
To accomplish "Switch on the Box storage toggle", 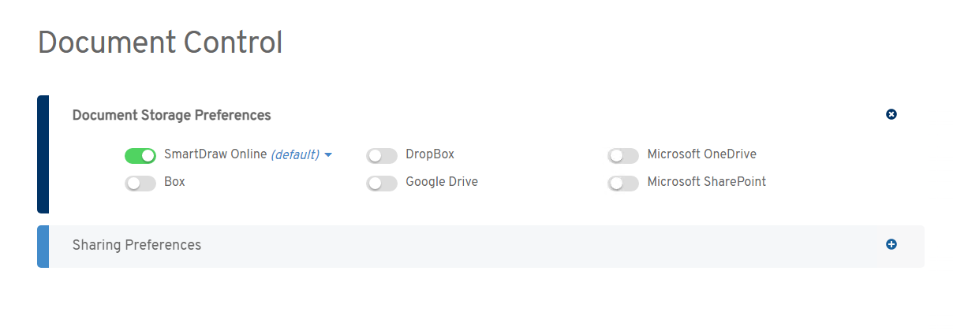I will point(140,184).
